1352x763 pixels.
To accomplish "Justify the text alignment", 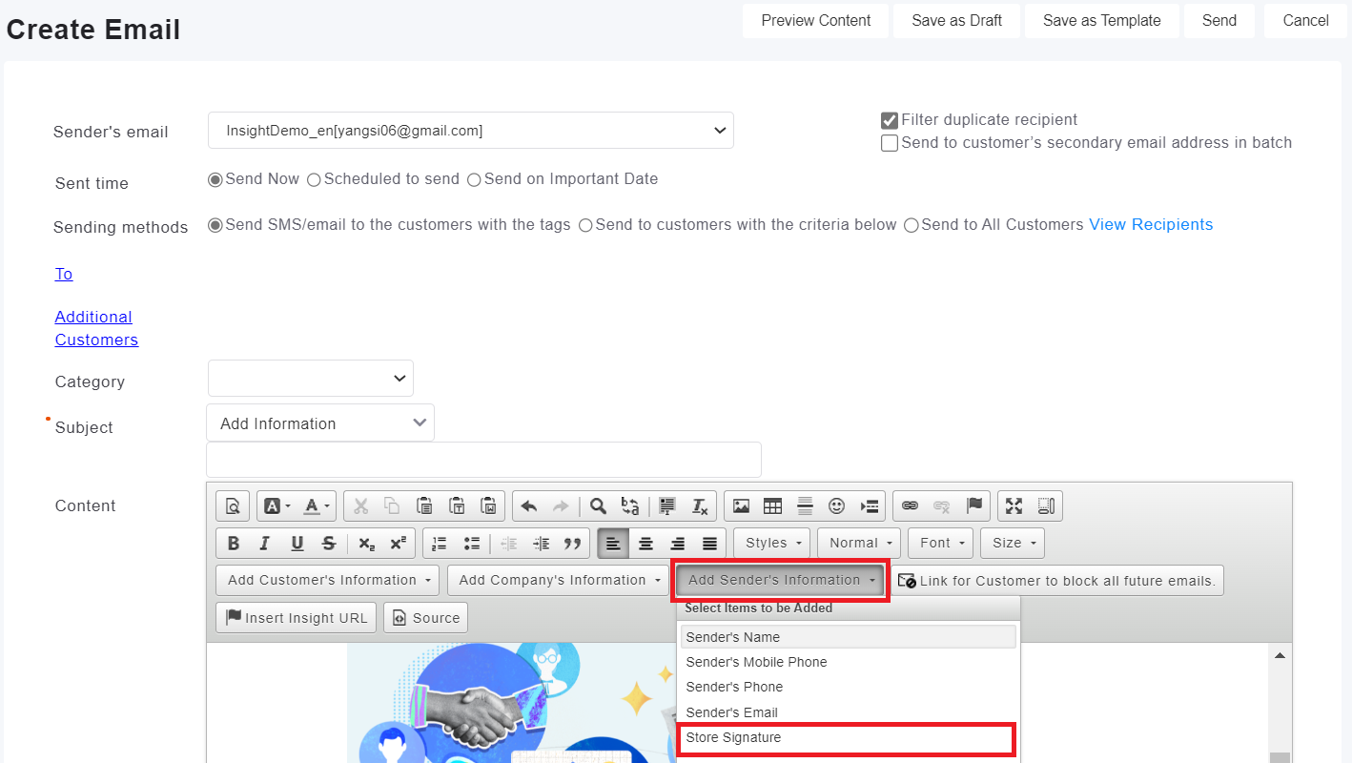I will tap(709, 543).
